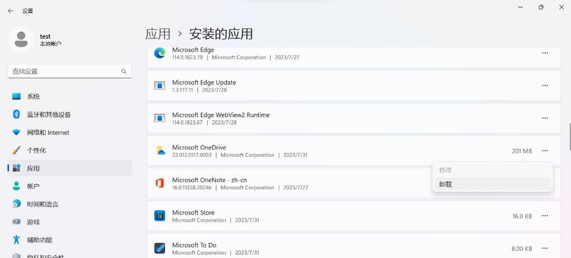Click the 查找设置 search box
Image resolution: width=571 pixels, height=258 pixels.
click(x=70, y=71)
